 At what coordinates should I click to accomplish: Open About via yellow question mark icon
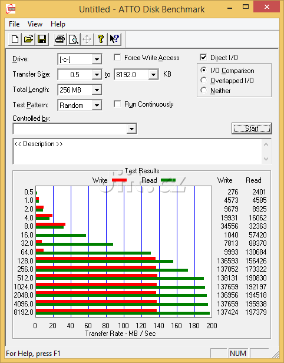pos(101,39)
